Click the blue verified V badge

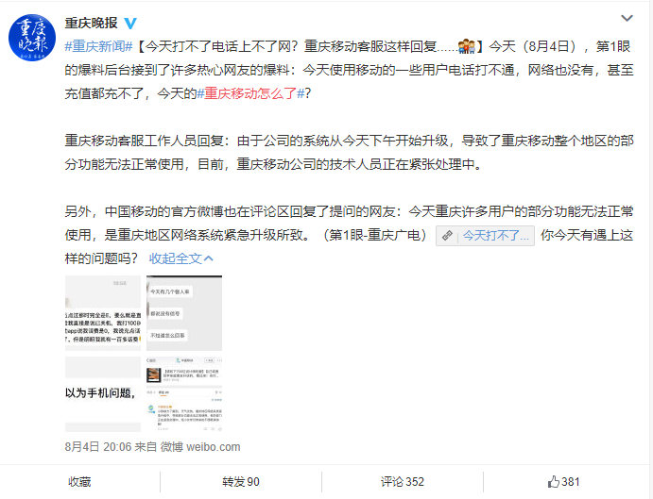point(130,24)
